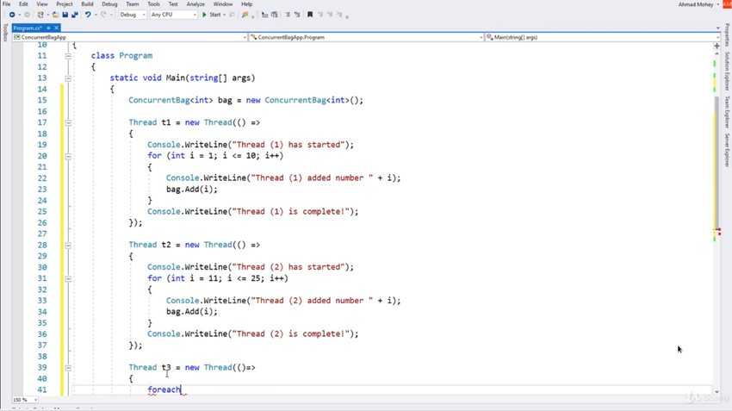Click the Navigate Forward toolbar icon

click(x=27, y=15)
